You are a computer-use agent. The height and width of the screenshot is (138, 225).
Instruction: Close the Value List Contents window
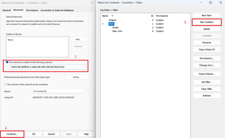[x=221, y=3]
